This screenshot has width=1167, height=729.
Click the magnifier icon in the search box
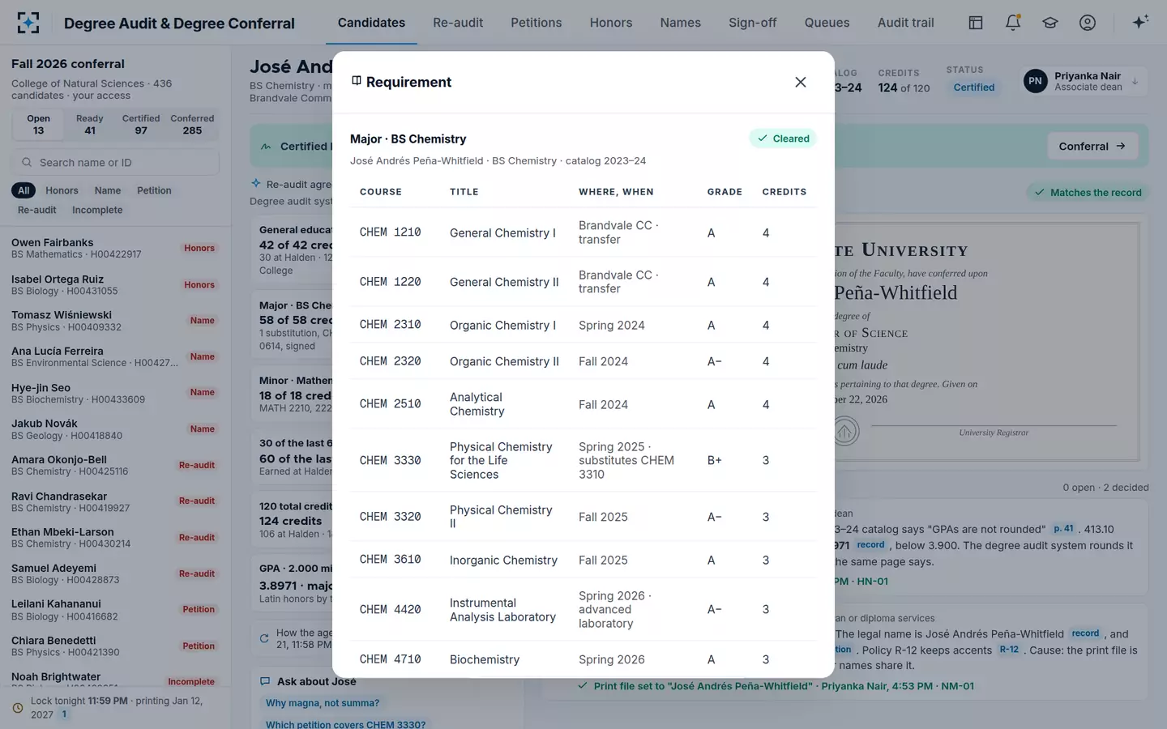pos(27,162)
